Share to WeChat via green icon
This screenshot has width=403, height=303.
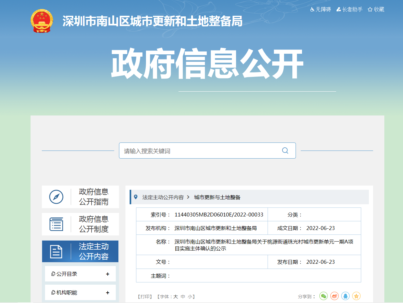pyautogui.click(x=324, y=296)
